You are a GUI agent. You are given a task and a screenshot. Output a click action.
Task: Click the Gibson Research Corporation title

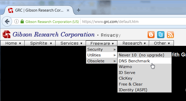click(54, 35)
